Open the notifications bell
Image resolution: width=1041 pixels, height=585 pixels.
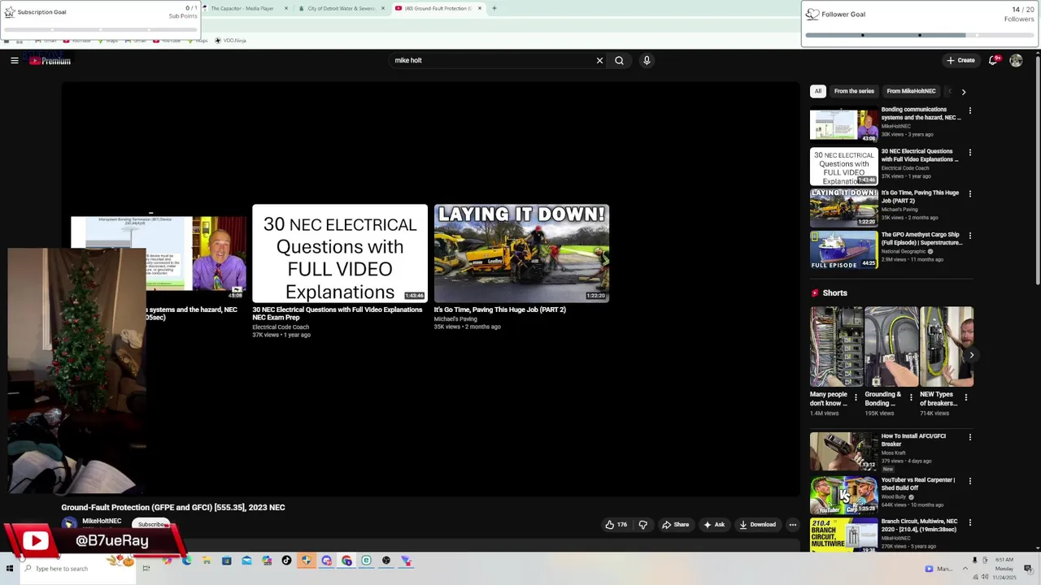point(994,60)
